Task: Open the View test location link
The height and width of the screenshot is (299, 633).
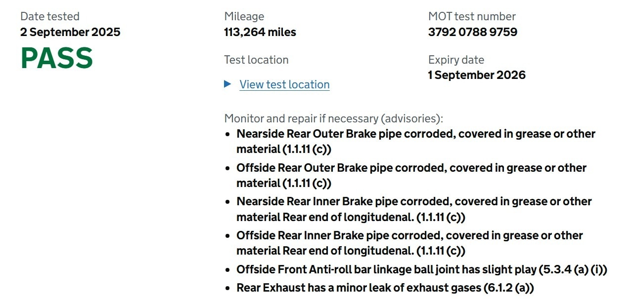Action: point(284,84)
